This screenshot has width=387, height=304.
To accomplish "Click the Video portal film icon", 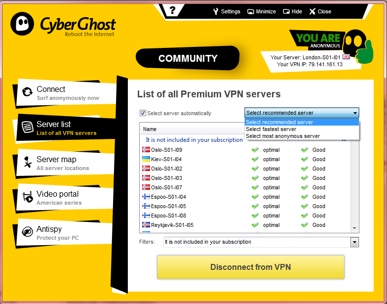I will (28, 197).
